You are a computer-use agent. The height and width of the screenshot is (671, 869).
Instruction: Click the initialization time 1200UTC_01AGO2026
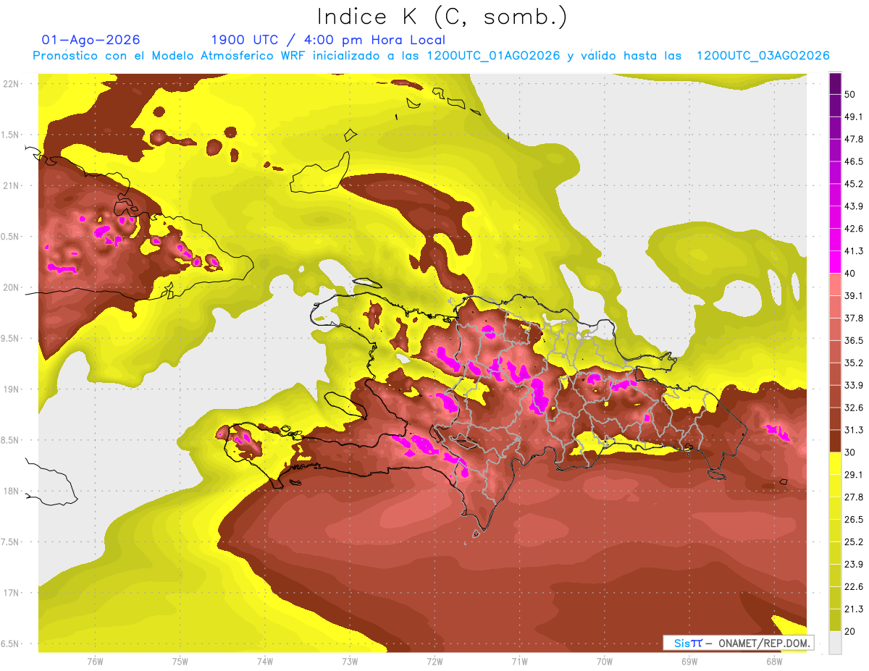(x=495, y=56)
